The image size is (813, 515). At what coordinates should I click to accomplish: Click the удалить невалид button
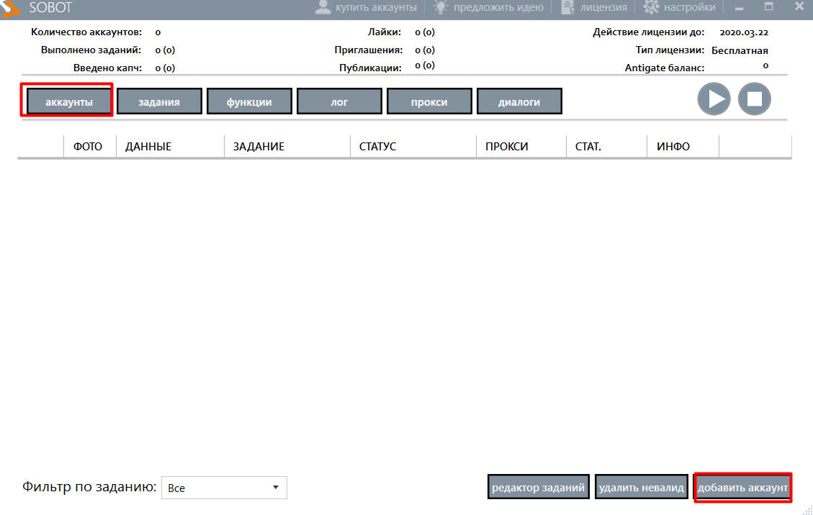point(641,488)
